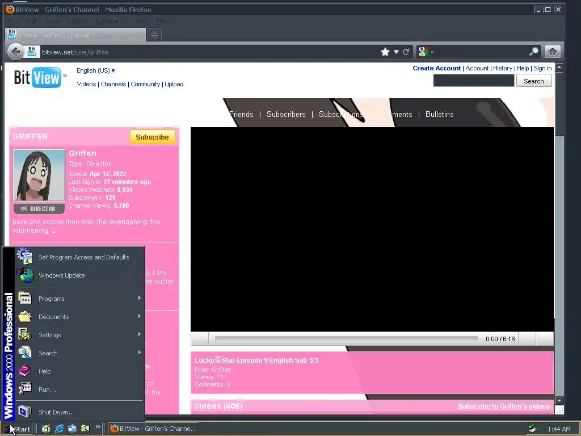
Task: Click the BitView site icon in address bar
Action: (32, 52)
